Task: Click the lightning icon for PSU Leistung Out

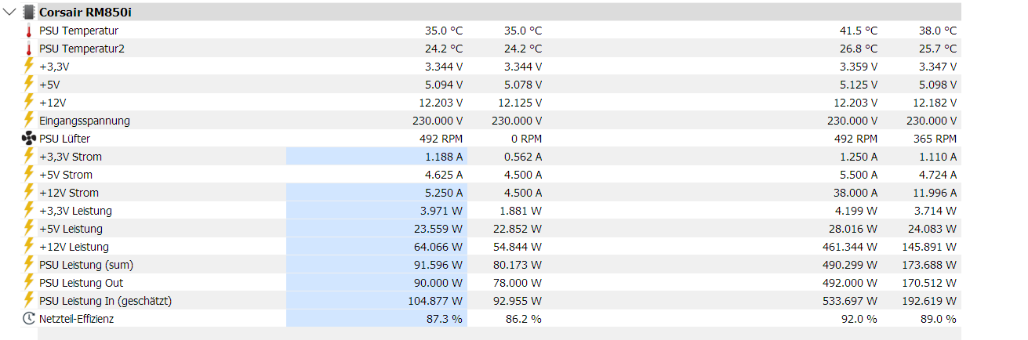Action: tap(29, 283)
